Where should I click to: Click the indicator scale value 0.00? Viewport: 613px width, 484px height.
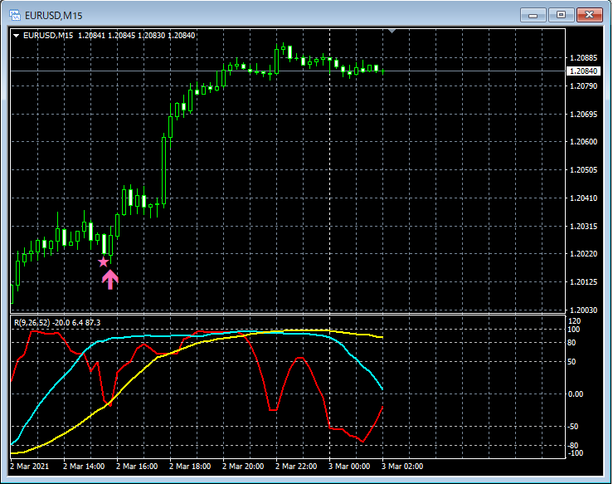pos(576,394)
